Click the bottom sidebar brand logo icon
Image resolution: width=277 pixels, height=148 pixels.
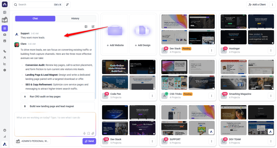5,144
